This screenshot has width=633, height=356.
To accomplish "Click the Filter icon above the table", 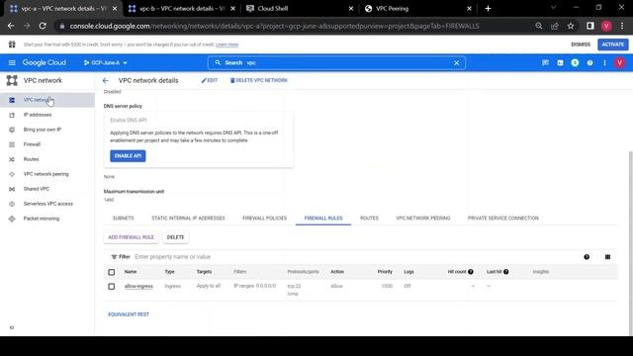I will point(114,257).
